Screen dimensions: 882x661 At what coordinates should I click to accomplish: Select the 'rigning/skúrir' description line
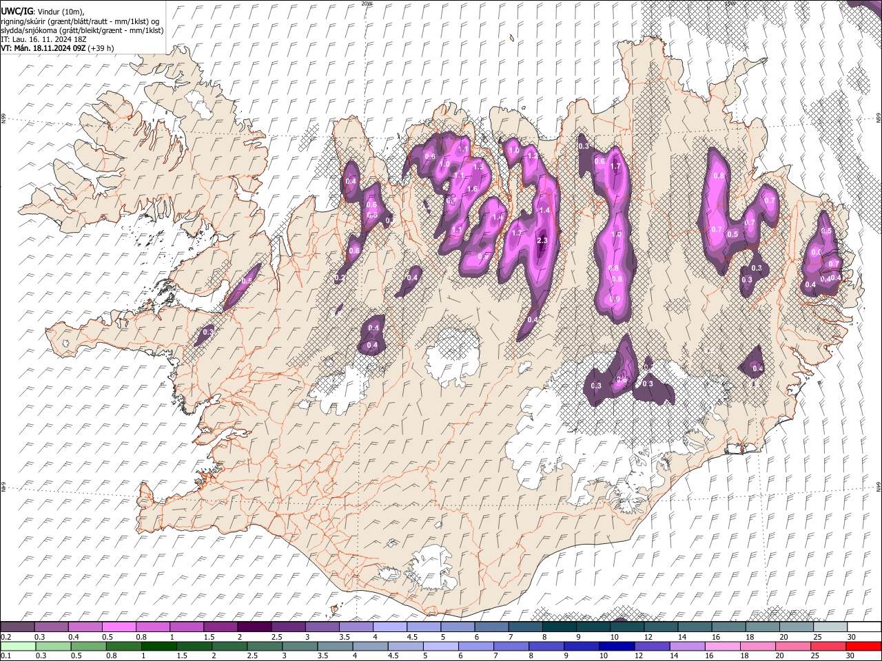click(x=80, y=21)
